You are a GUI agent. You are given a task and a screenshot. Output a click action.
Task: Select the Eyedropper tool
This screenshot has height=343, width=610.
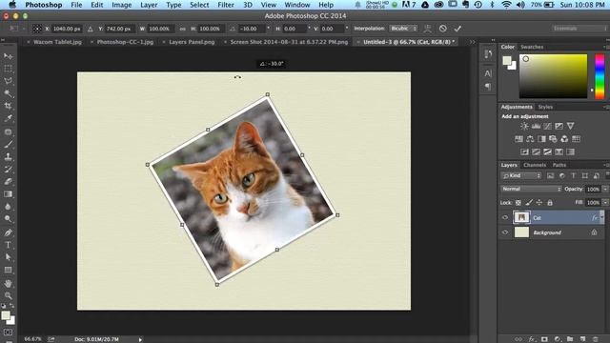pyautogui.click(x=8, y=118)
